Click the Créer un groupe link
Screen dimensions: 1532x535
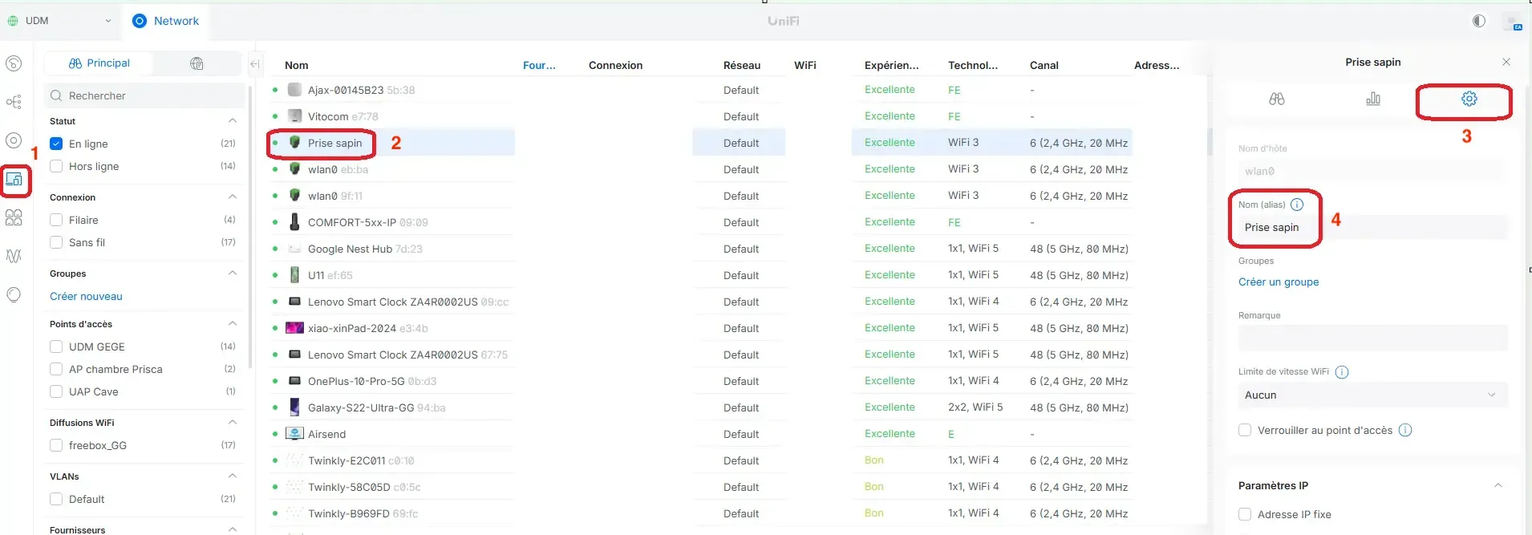tap(1278, 282)
